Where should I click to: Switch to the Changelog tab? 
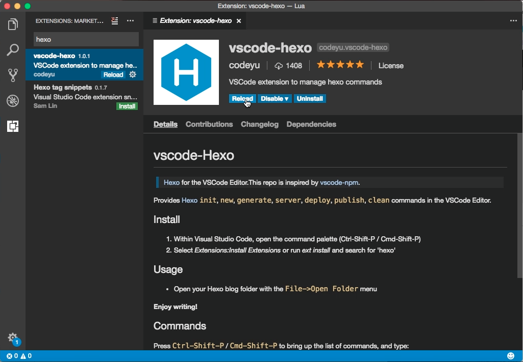pyautogui.click(x=260, y=124)
